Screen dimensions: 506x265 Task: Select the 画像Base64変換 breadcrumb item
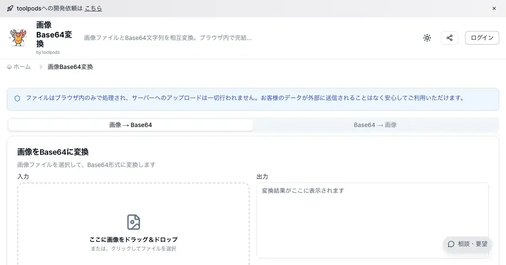pyautogui.click(x=70, y=67)
